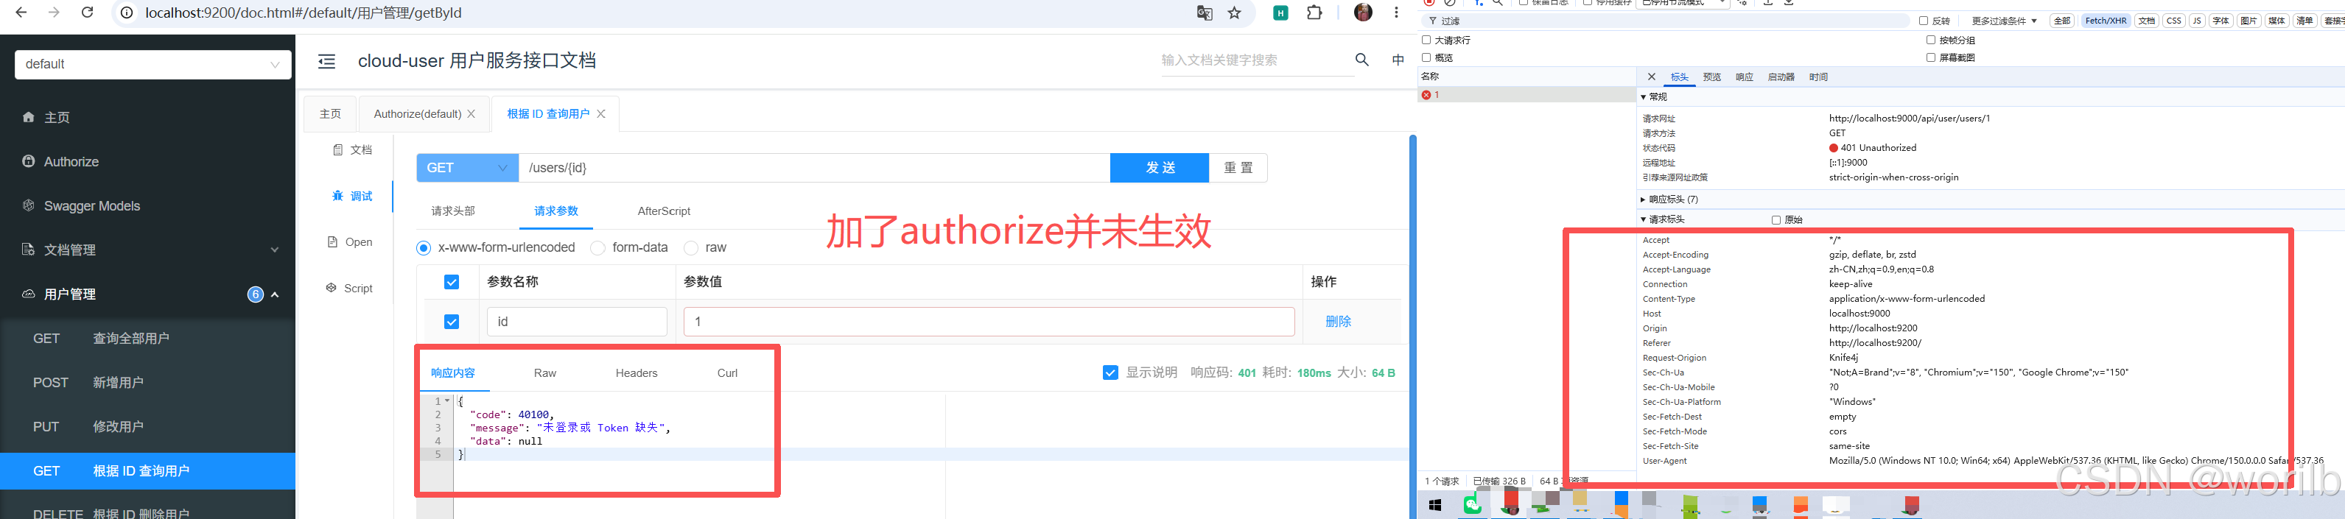
Task: Select x-www-form-urlencoded radio
Action: (x=424, y=248)
